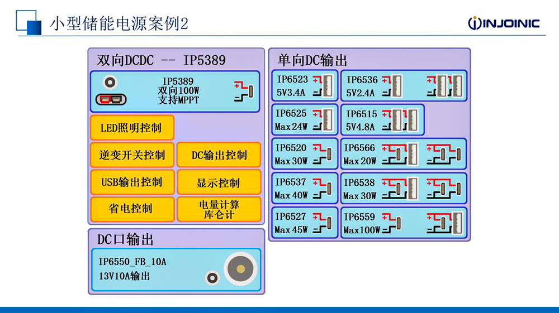This screenshot has height=313, width=559.
Task: Click the round DC jack icon in IP5389 card
Action: click(110, 83)
